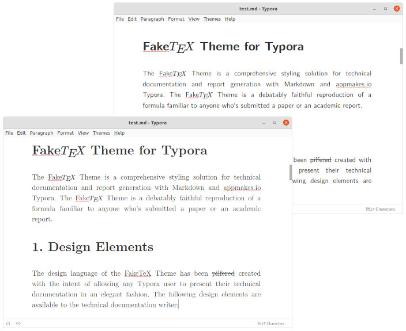This screenshot has height=331, width=406.
Task: Minimize the front Typora window
Action: (264, 123)
